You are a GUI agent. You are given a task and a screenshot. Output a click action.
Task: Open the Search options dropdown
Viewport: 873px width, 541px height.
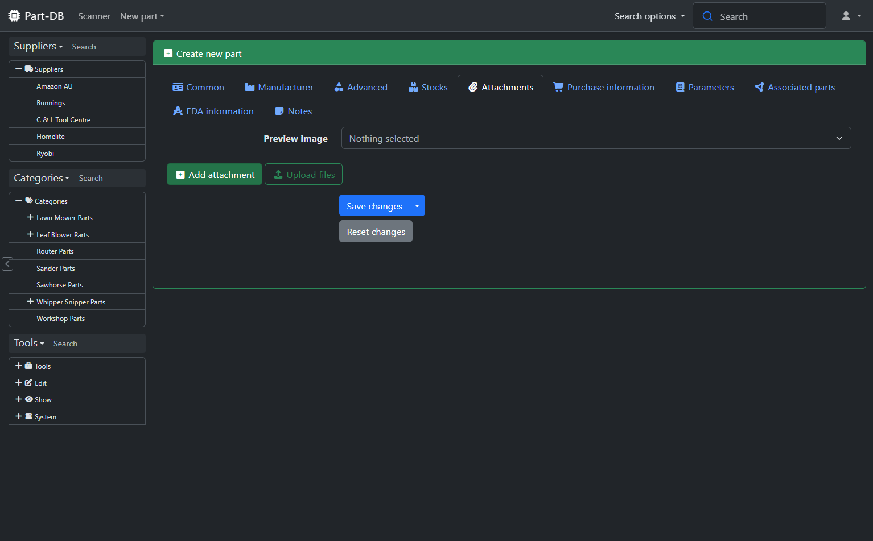pos(650,16)
